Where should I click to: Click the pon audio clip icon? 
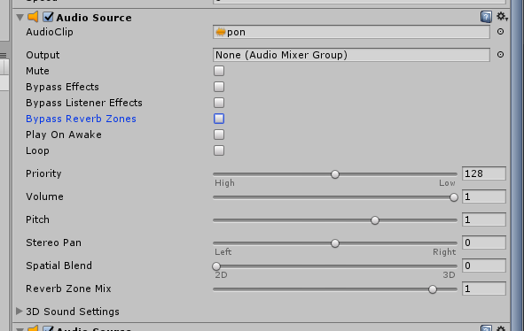click(x=221, y=32)
